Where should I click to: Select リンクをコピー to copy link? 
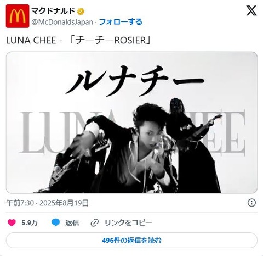[128, 222]
